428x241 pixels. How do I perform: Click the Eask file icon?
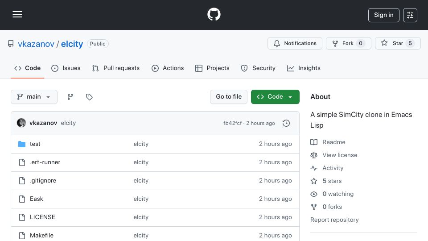pyautogui.click(x=22, y=199)
